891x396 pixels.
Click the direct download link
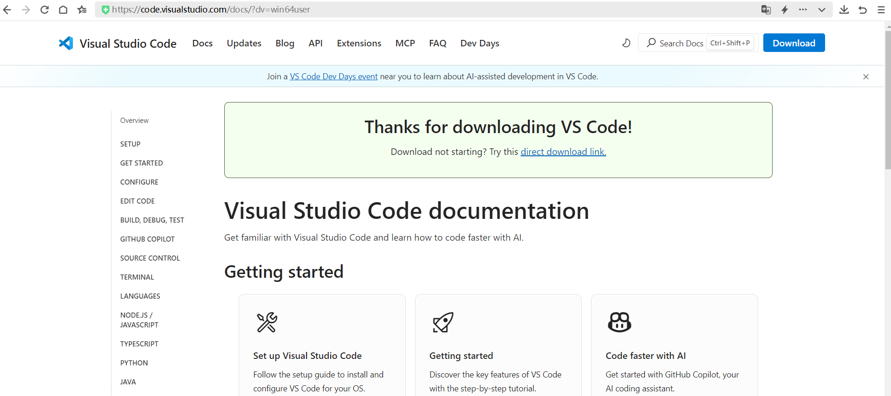point(563,152)
